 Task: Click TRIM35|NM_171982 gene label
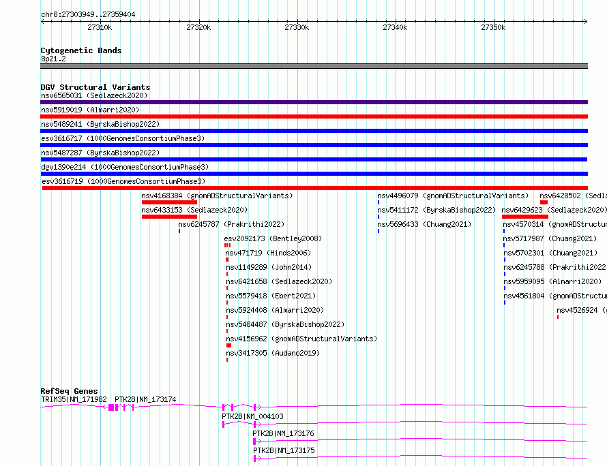(74, 399)
